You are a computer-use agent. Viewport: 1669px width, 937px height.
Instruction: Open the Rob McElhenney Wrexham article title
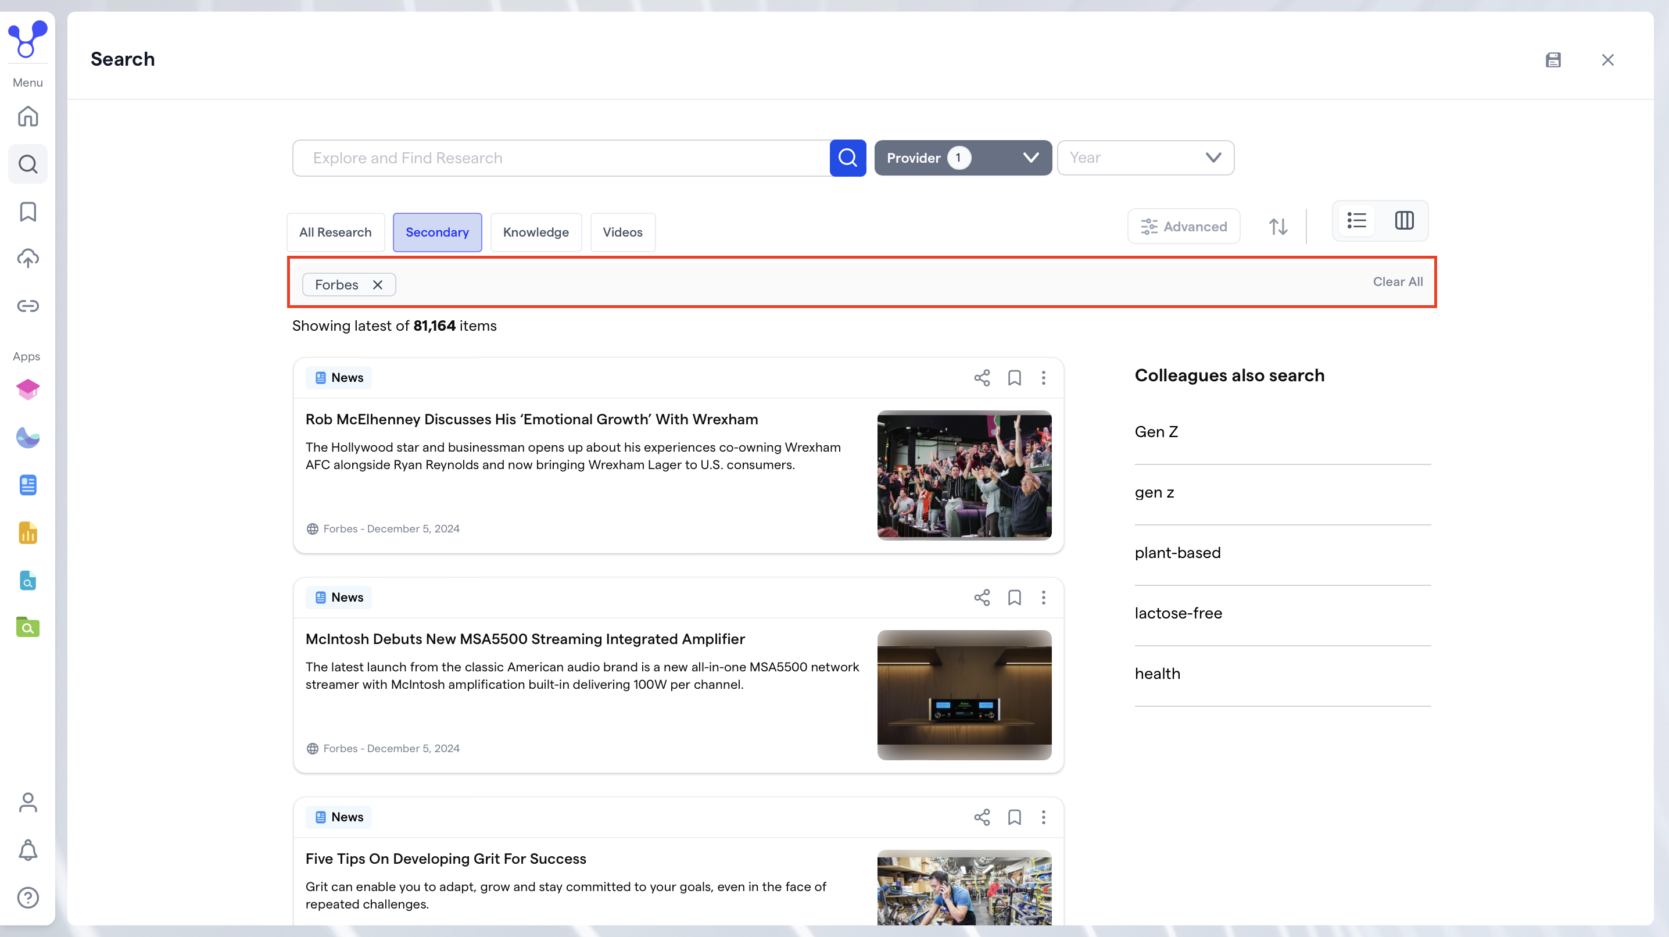click(x=531, y=419)
